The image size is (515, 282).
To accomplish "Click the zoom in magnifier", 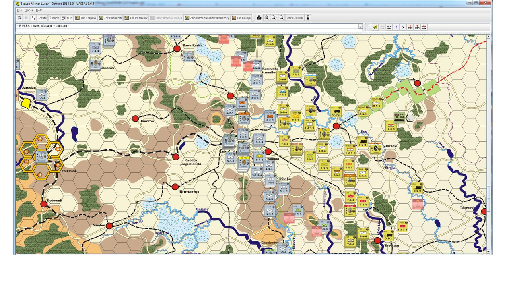I will point(267,18).
